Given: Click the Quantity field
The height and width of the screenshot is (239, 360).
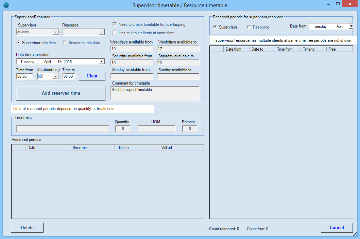Looking at the screenshot, I should [x=123, y=129].
